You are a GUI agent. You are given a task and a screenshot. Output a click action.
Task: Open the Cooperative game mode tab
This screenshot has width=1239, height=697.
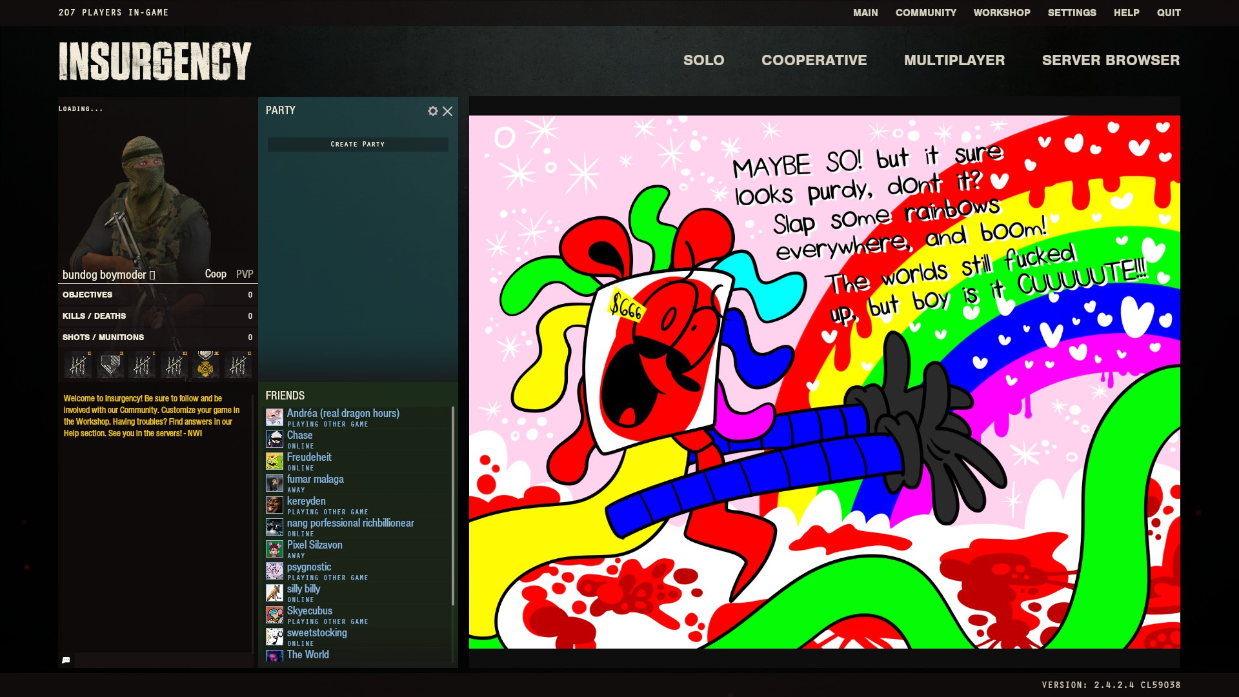click(814, 60)
